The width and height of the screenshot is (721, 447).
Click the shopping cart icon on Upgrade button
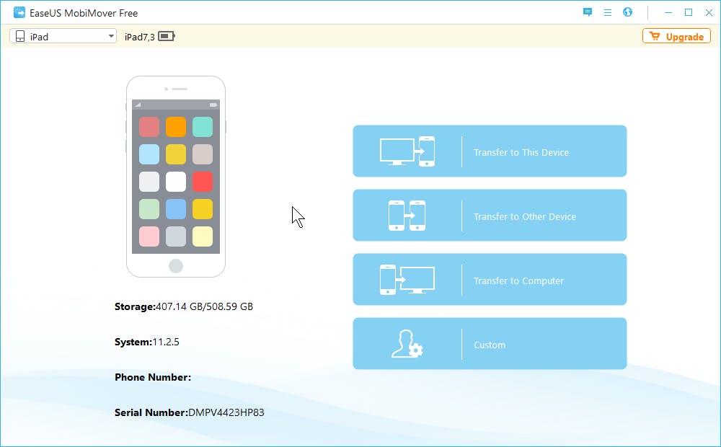655,36
